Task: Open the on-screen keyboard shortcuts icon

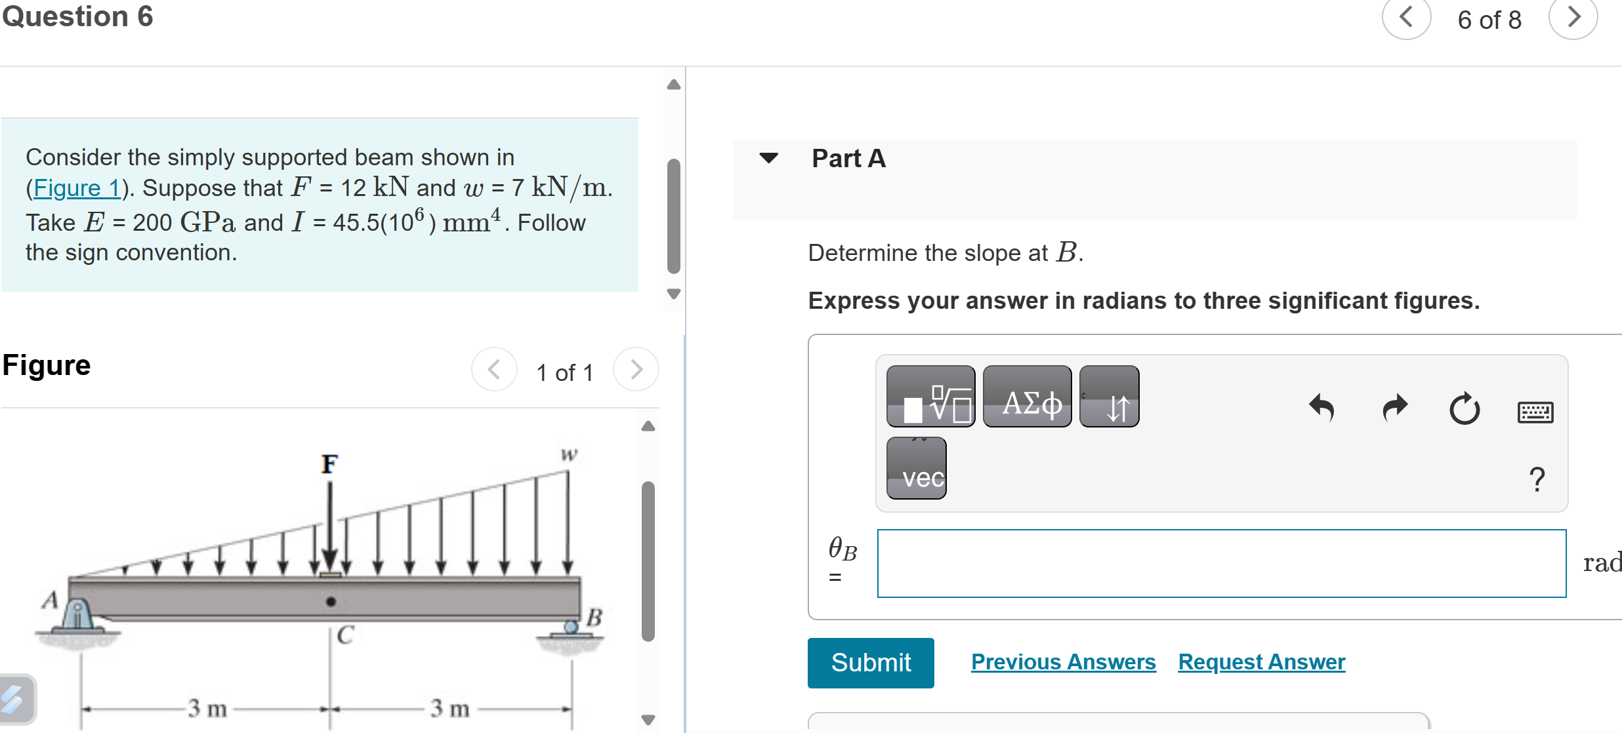Action: 1535,412
